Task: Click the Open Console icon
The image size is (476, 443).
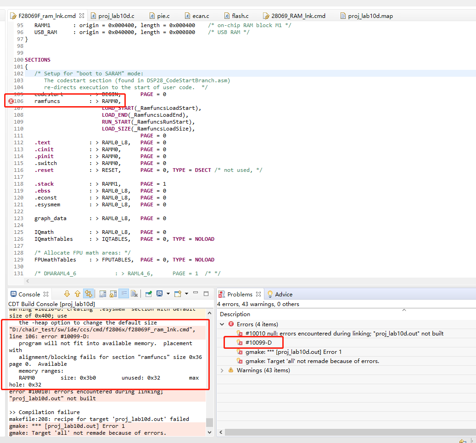Action: (178, 294)
